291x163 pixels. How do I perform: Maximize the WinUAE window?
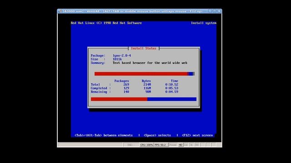tap(215, 11)
